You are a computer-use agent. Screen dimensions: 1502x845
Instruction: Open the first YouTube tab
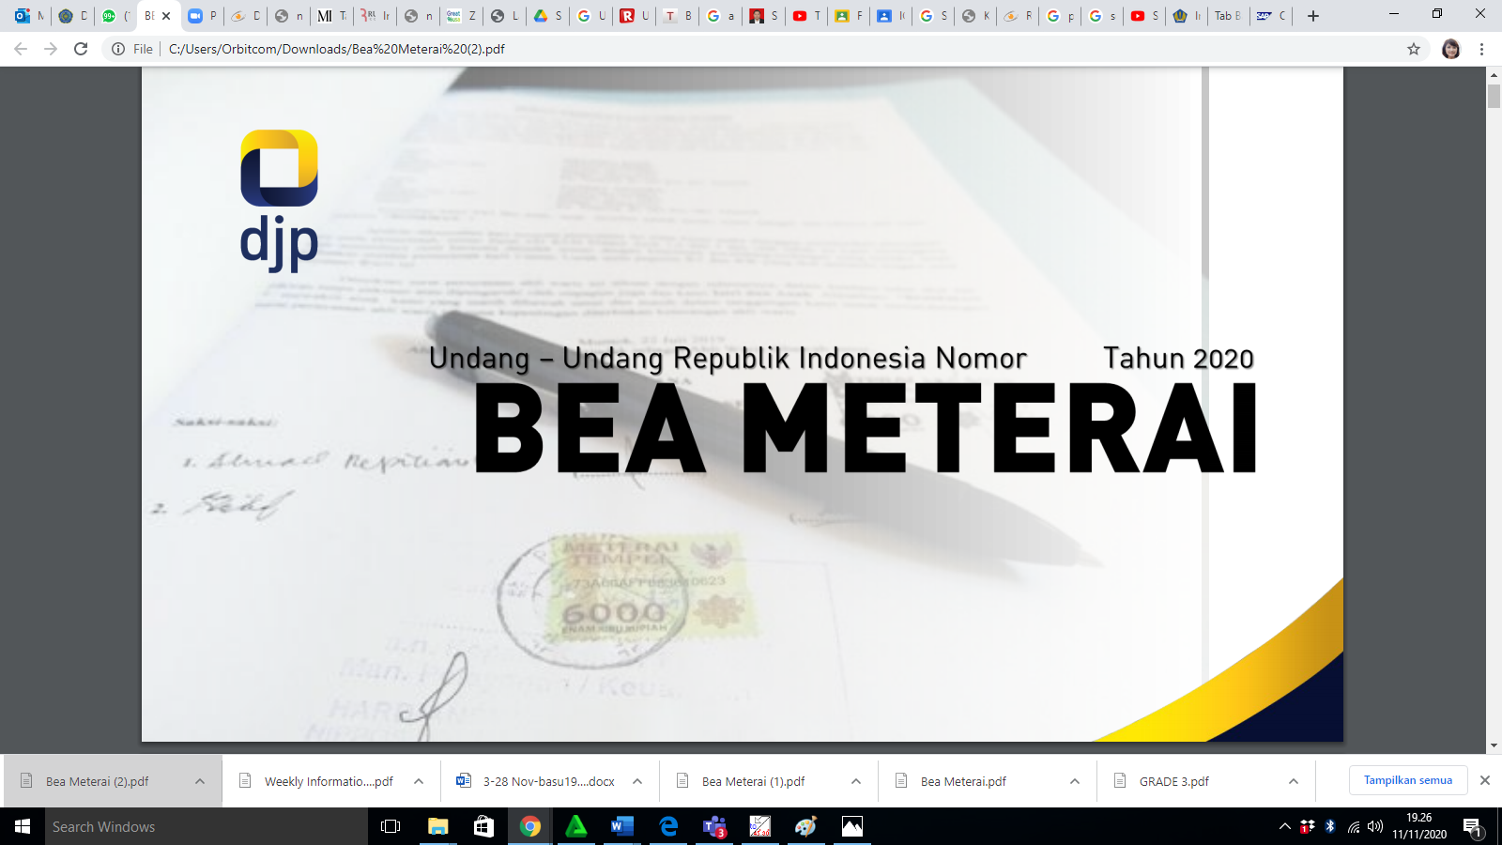[805, 16]
